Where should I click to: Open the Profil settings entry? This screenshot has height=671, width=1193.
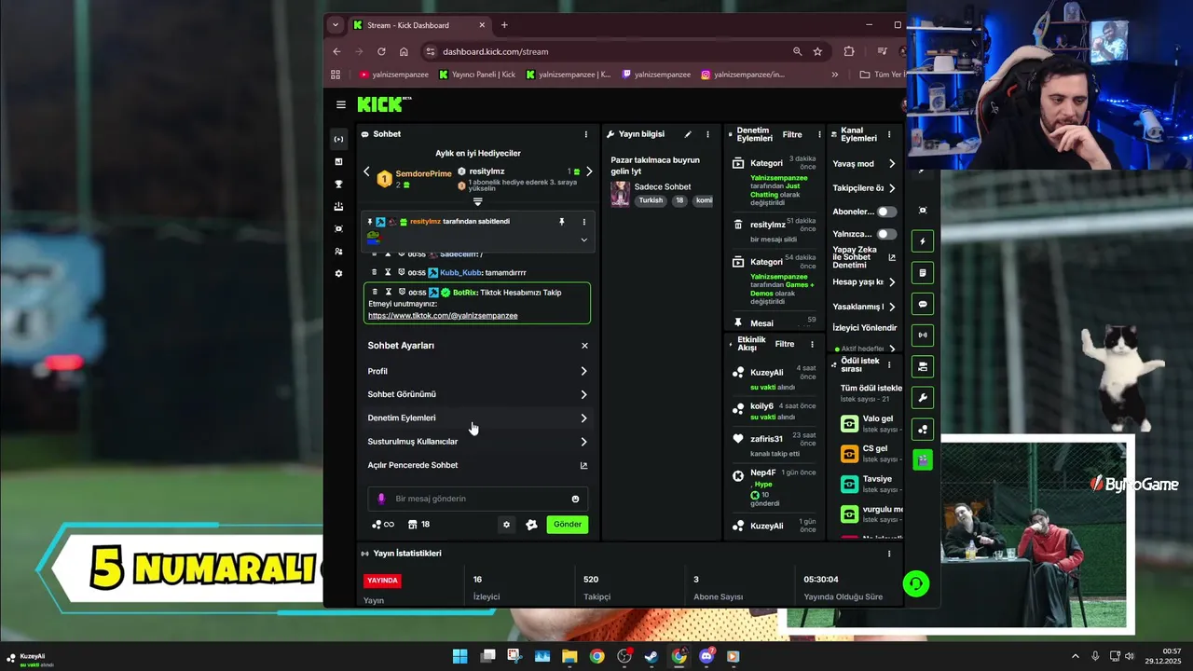coord(477,371)
